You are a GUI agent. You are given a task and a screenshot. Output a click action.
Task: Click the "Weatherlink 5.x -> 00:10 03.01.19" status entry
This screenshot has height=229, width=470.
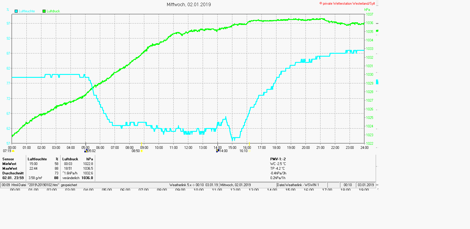194,185
